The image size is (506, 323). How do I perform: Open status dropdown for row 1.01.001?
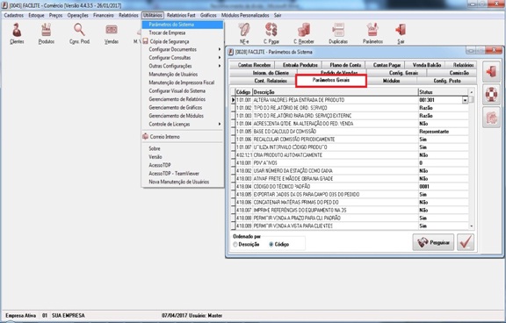click(465, 100)
